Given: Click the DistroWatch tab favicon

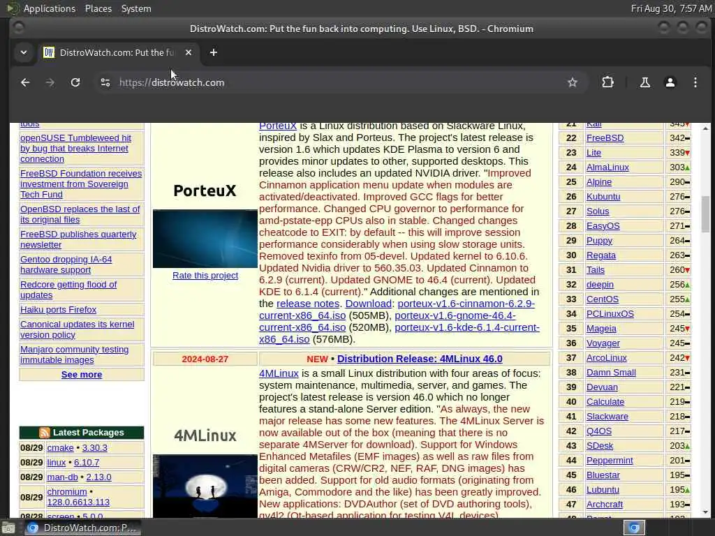Looking at the screenshot, I should [49, 53].
